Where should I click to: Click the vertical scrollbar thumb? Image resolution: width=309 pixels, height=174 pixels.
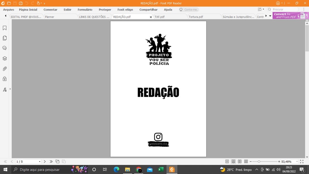point(307,38)
